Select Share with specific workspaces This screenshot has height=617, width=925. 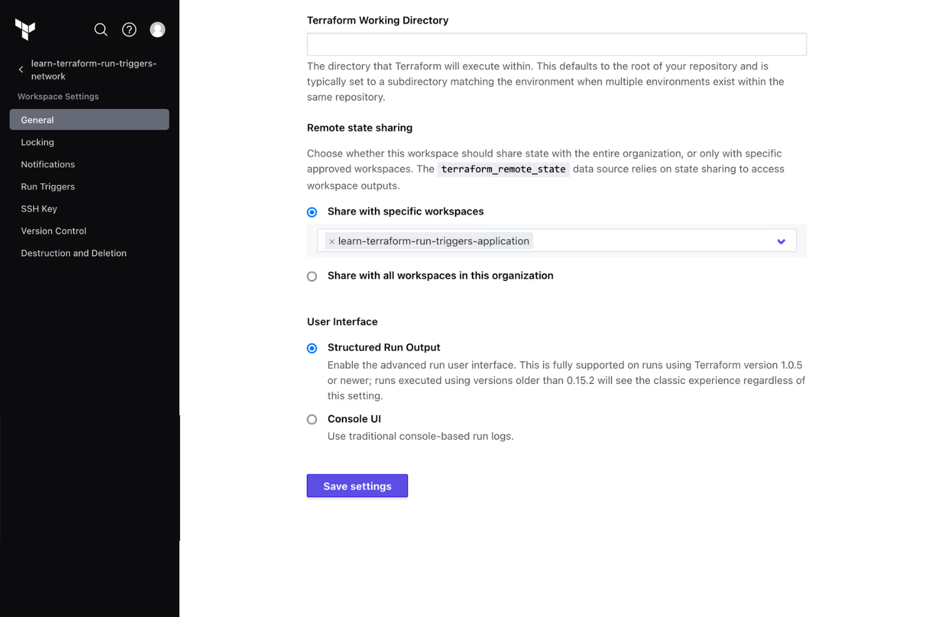[312, 212]
